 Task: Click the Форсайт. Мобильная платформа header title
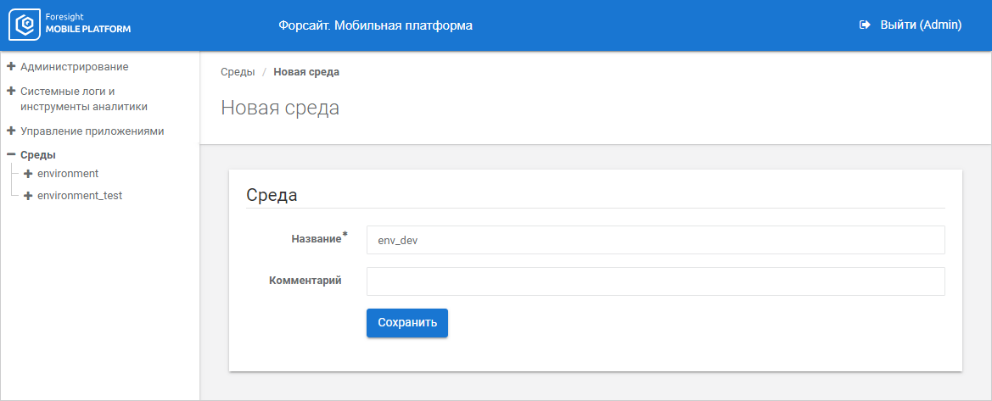tap(375, 25)
